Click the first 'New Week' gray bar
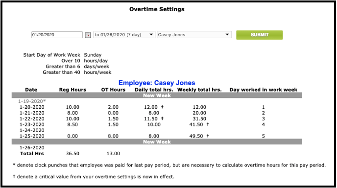Image resolution: width=337 pixels, height=188 pixels. [x=157, y=95]
